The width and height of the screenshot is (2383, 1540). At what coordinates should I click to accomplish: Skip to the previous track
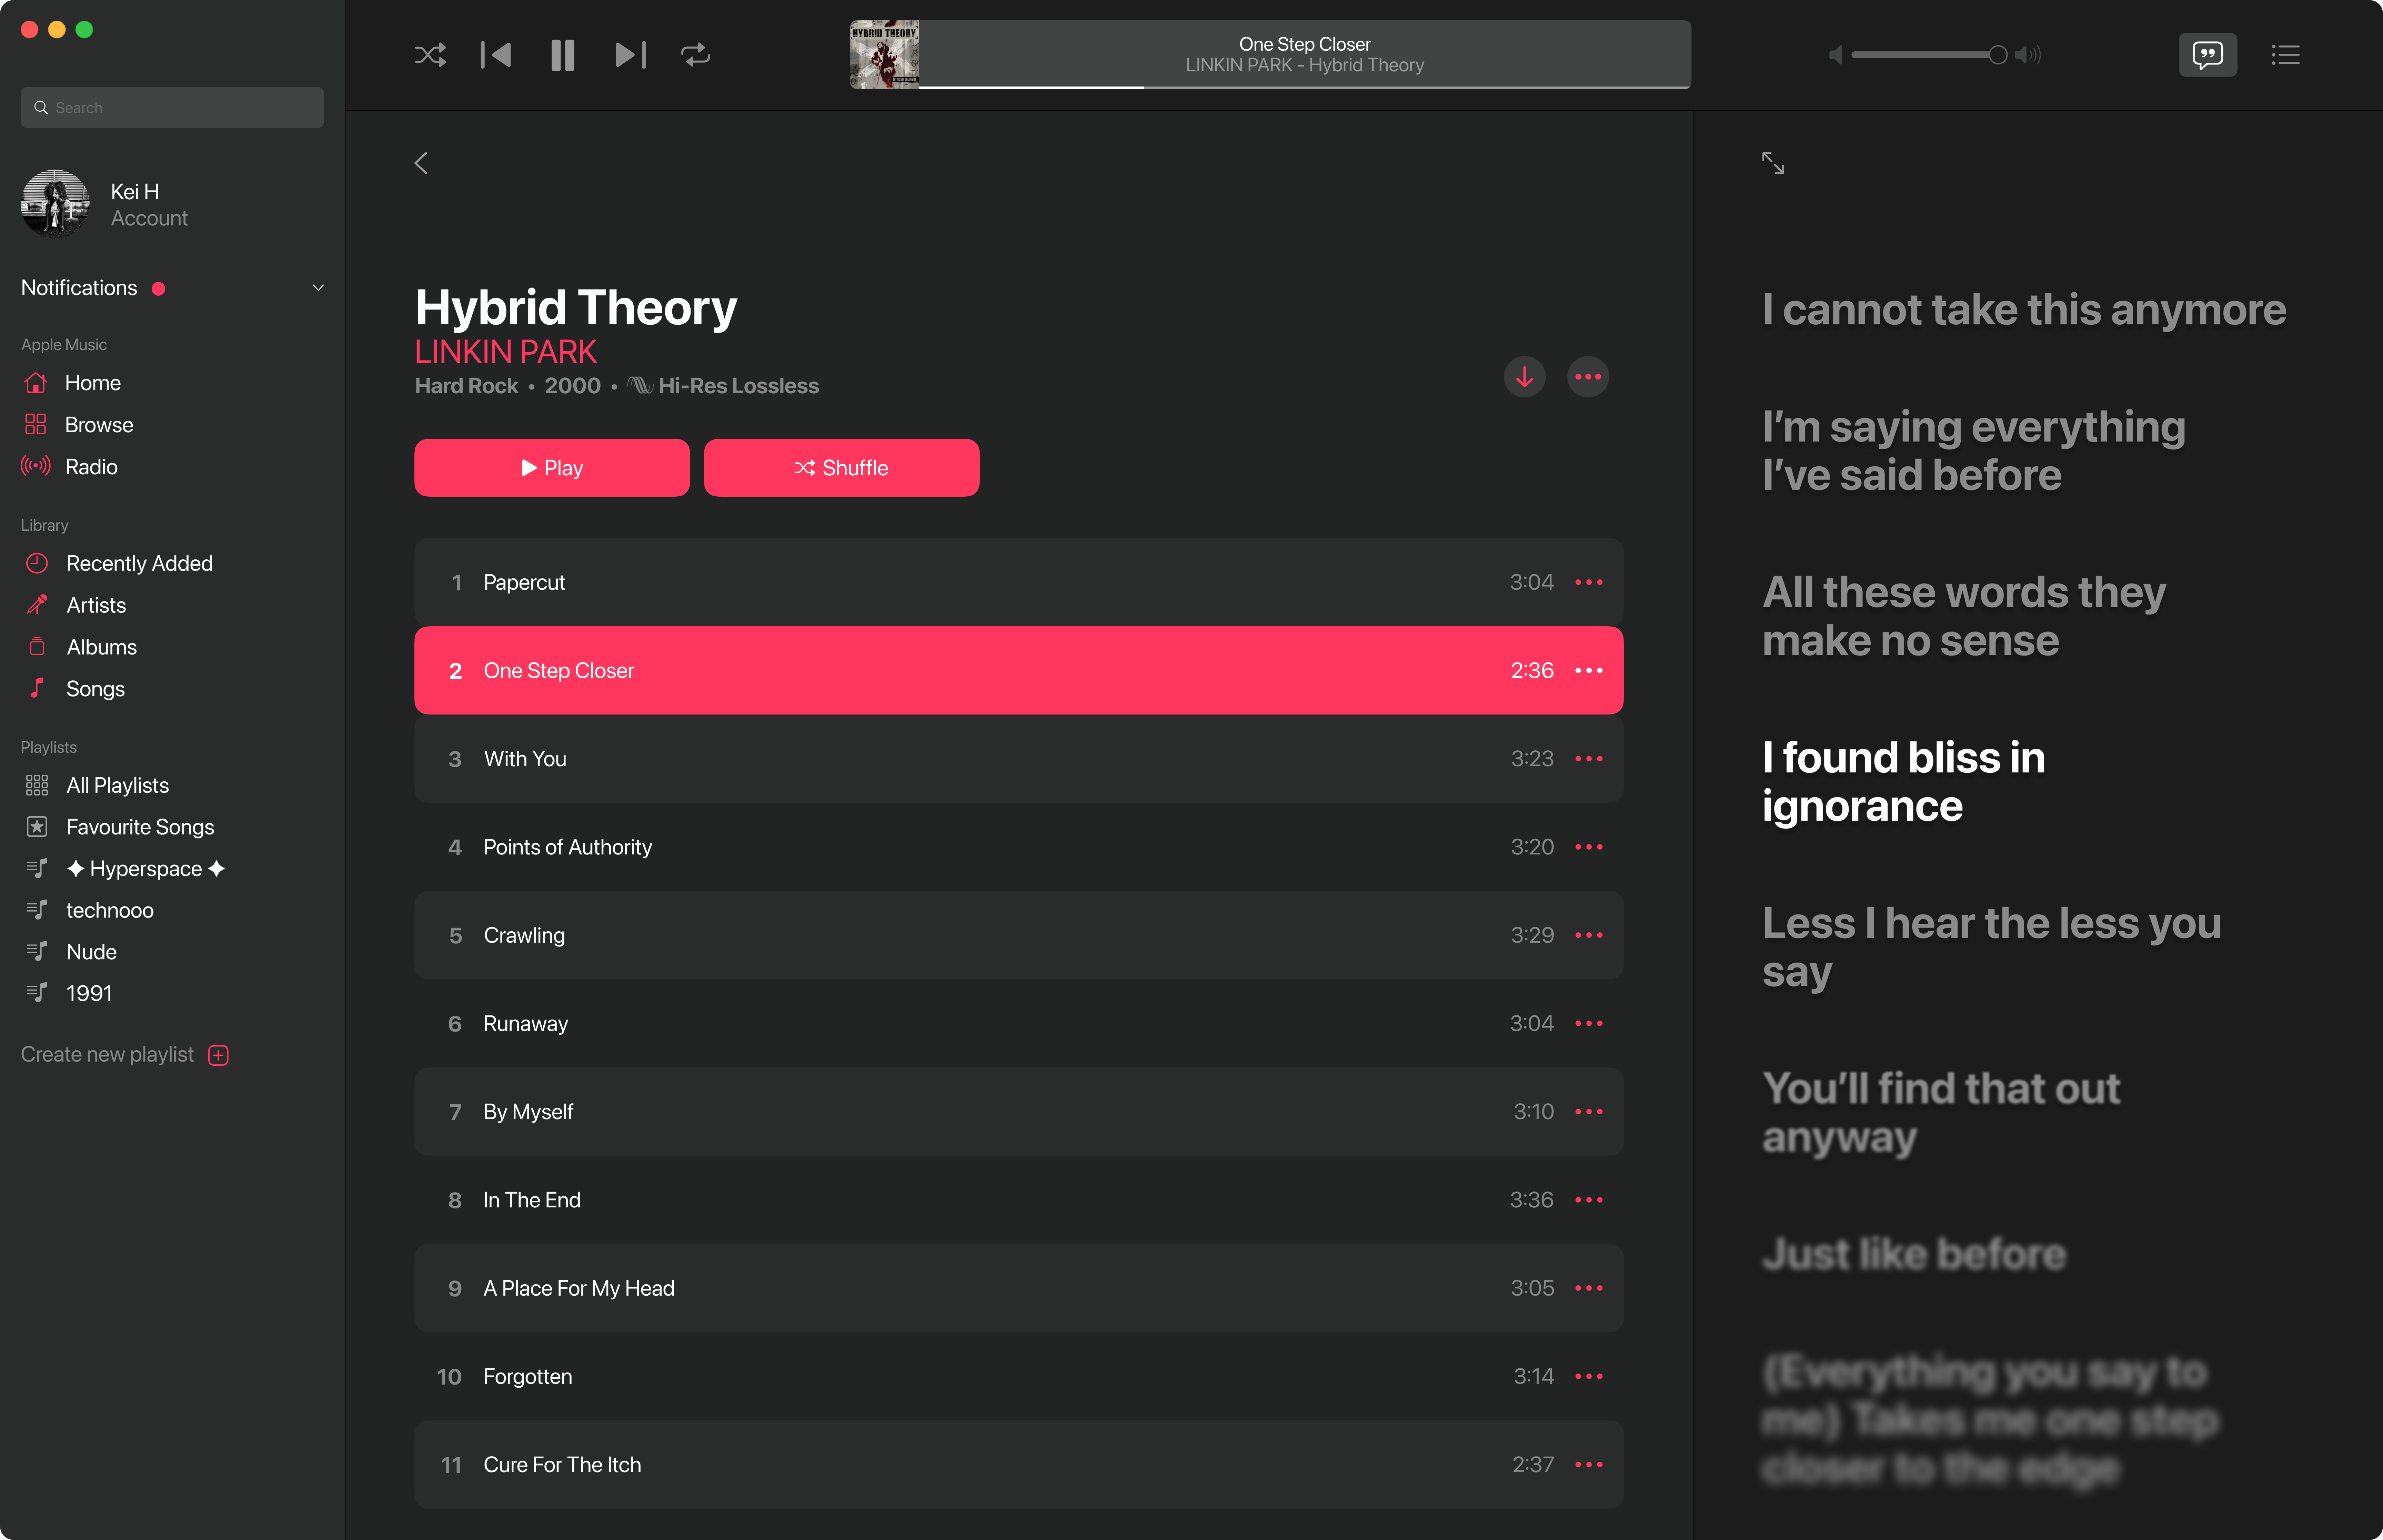click(496, 55)
